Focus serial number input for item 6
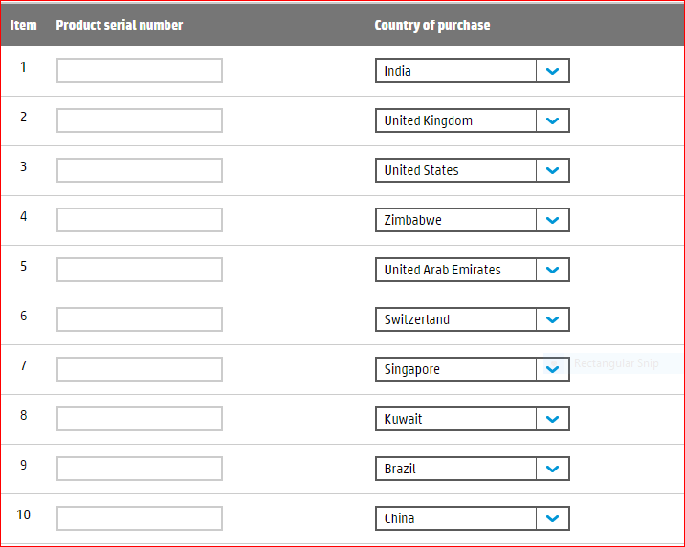This screenshot has width=685, height=547. point(140,319)
